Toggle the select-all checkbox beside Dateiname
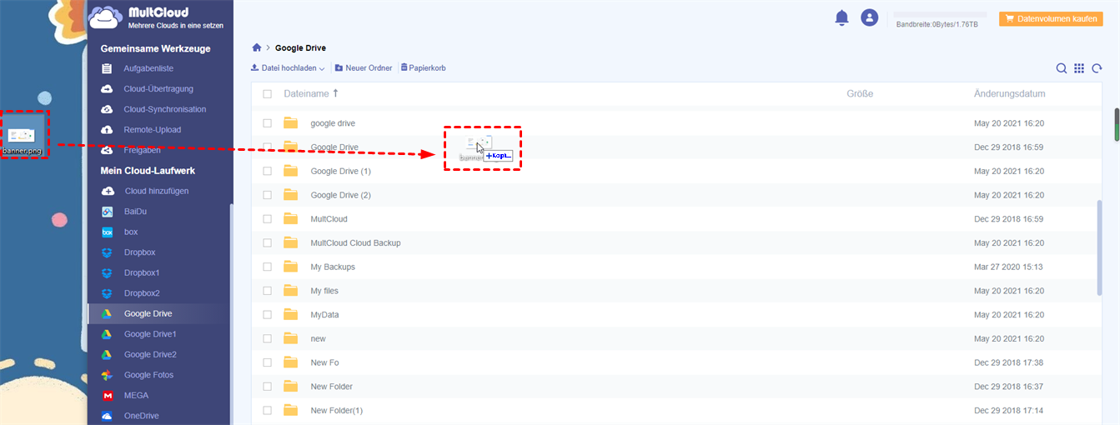 pos(267,94)
